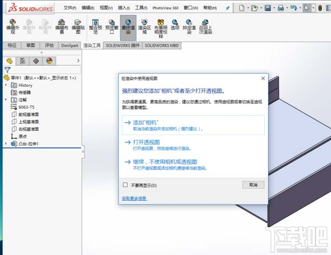Viewport: 331px width, 255px height.
Task: Expand the History tree node
Action: tap(6, 85)
